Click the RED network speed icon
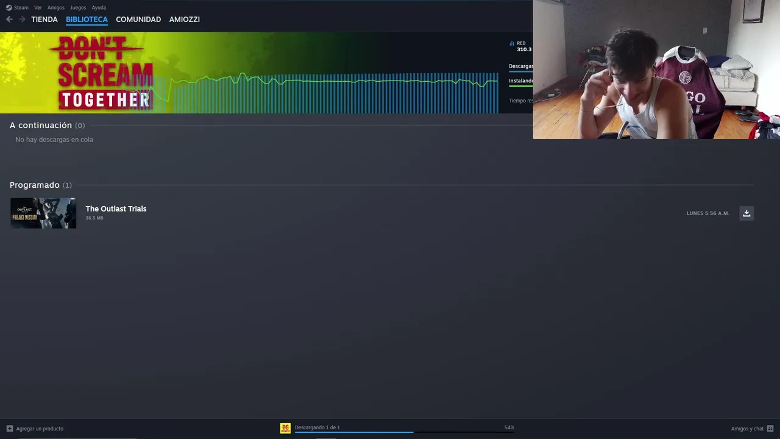This screenshot has height=439, width=780. tap(512, 43)
